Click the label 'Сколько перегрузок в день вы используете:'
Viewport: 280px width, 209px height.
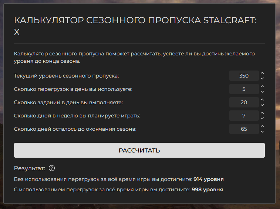73,89
